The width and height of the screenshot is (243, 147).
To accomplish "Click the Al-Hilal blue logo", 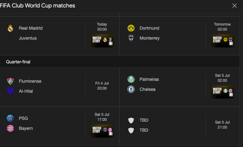I will pos(10,91).
